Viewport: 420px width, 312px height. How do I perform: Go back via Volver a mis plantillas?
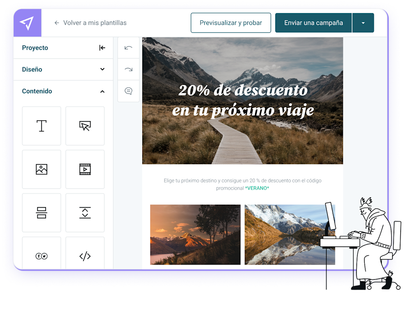click(x=90, y=23)
